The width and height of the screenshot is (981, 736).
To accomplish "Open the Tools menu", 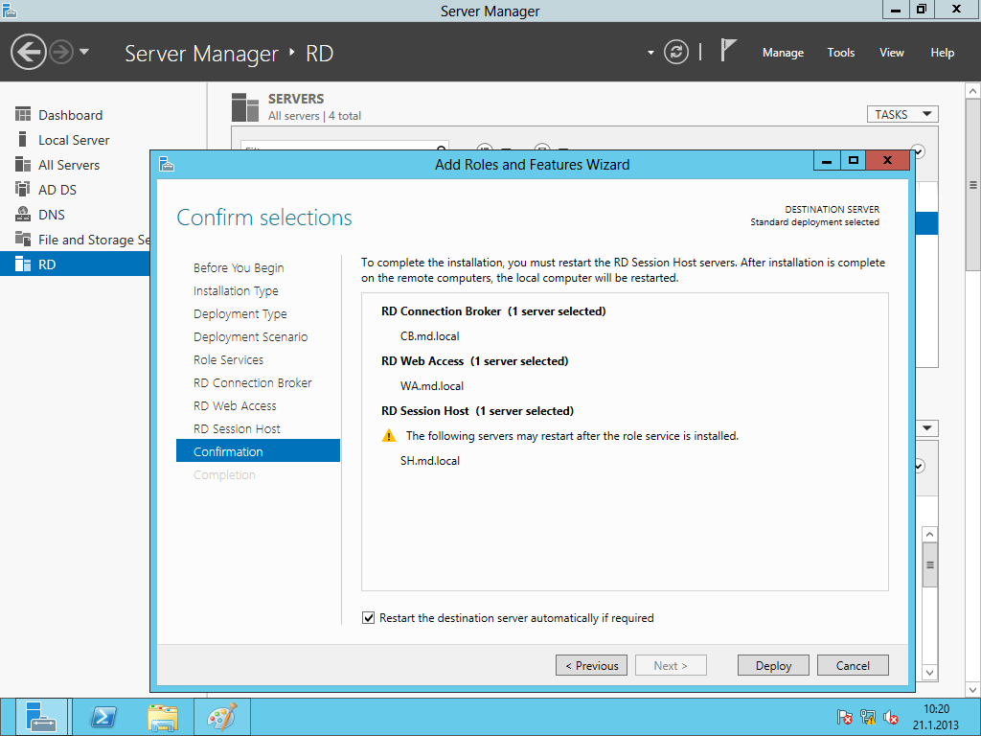I will [840, 53].
